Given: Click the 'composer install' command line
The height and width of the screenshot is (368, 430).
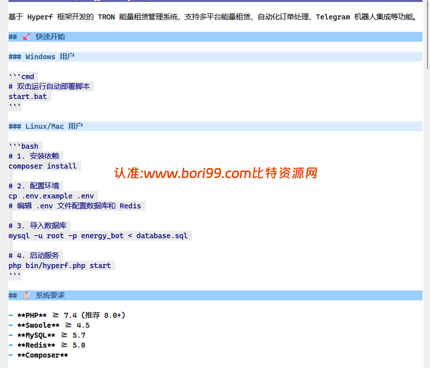Looking at the screenshot, I should (43, 166).
